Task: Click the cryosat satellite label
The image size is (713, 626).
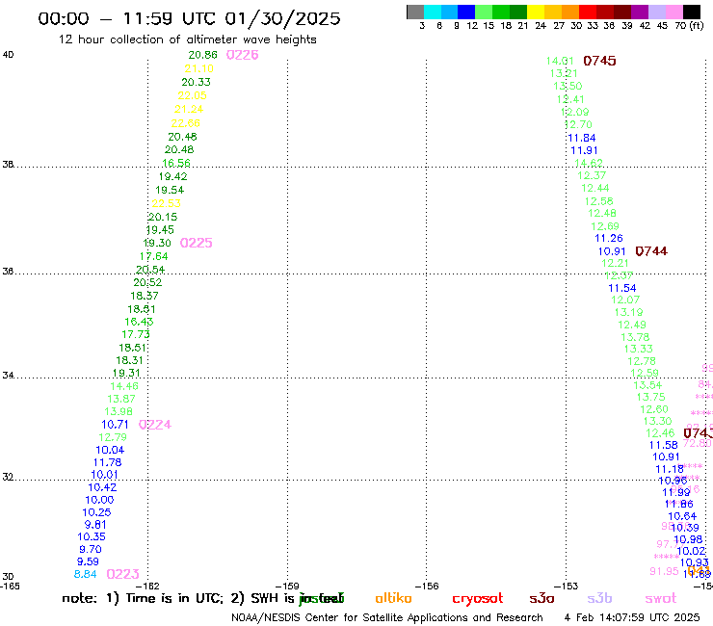Action: [478, 598]
